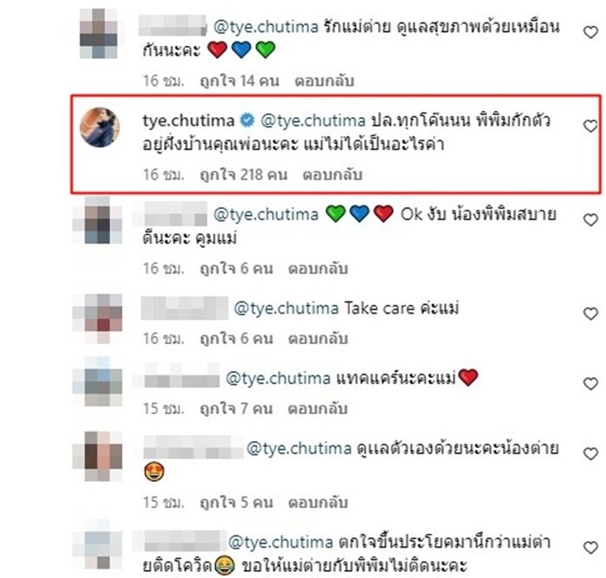
Task: Click the tye.chutima username in highlighted comment
Action: [x=189, y=120]
